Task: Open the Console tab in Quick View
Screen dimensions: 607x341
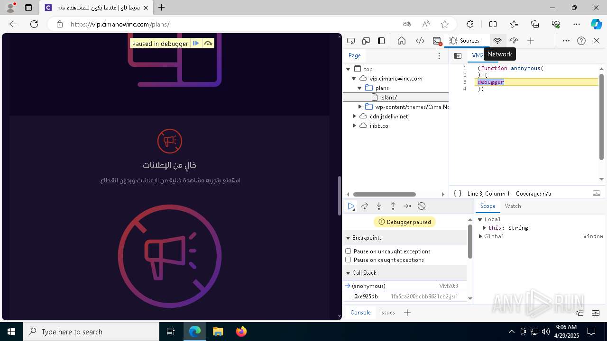Action: [x=360, y=313]
